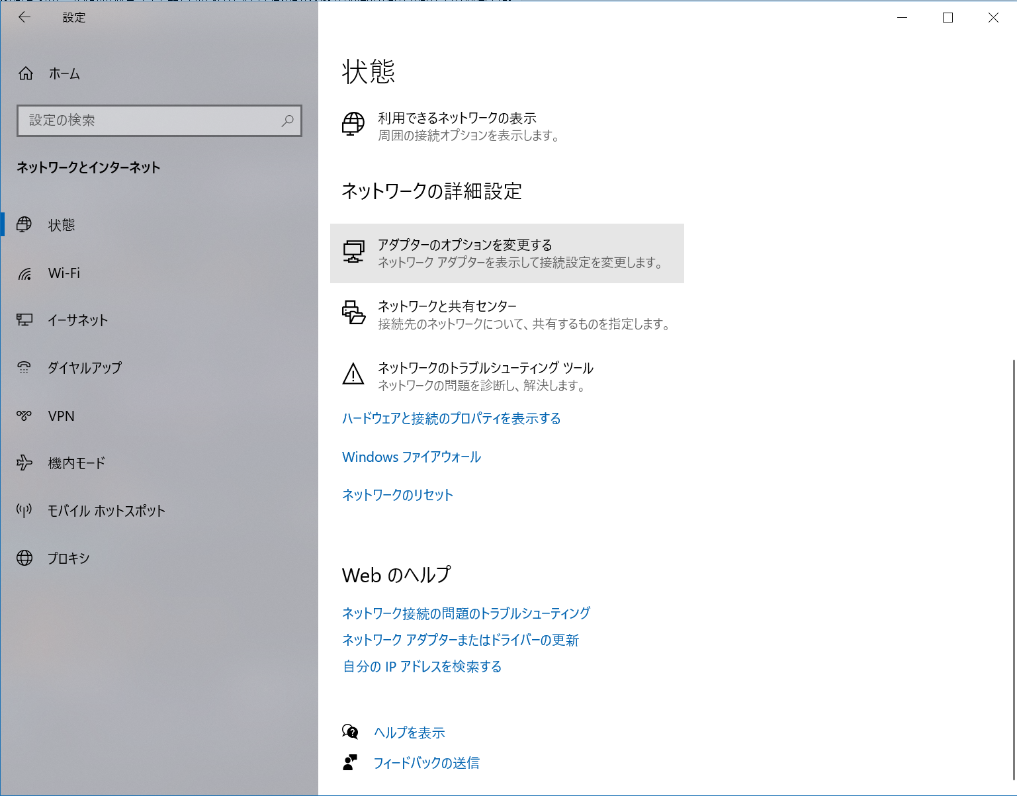The image size is (1017, 796).
Task: Click the back arrow in Settings
Action: point(24,18)
